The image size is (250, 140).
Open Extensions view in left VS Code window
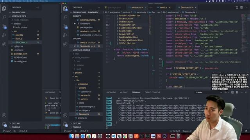coord(4,44)
